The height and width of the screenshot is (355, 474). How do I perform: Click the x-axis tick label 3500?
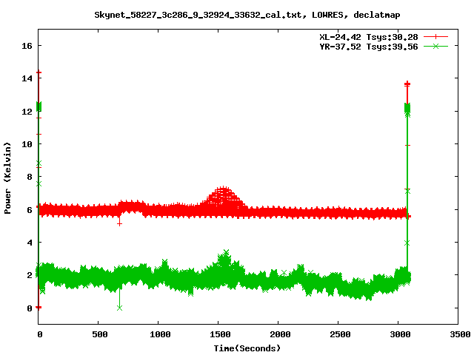(460, 334)
